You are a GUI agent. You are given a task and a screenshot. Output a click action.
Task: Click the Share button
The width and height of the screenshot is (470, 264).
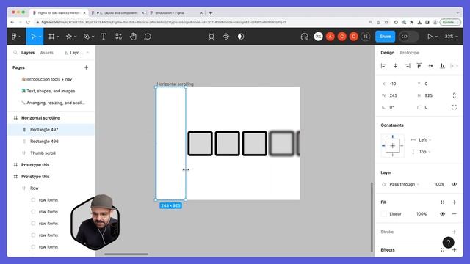point(385,37)
